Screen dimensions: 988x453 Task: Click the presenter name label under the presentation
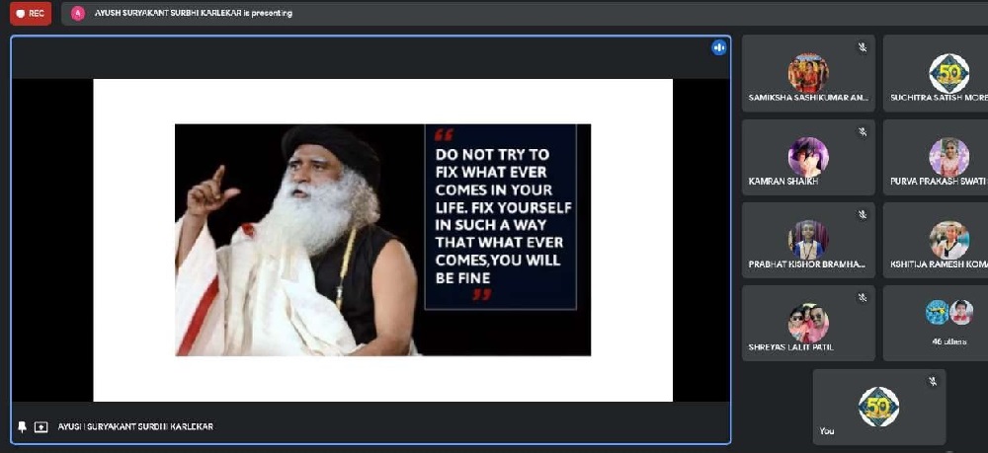[x=135, y=426]
